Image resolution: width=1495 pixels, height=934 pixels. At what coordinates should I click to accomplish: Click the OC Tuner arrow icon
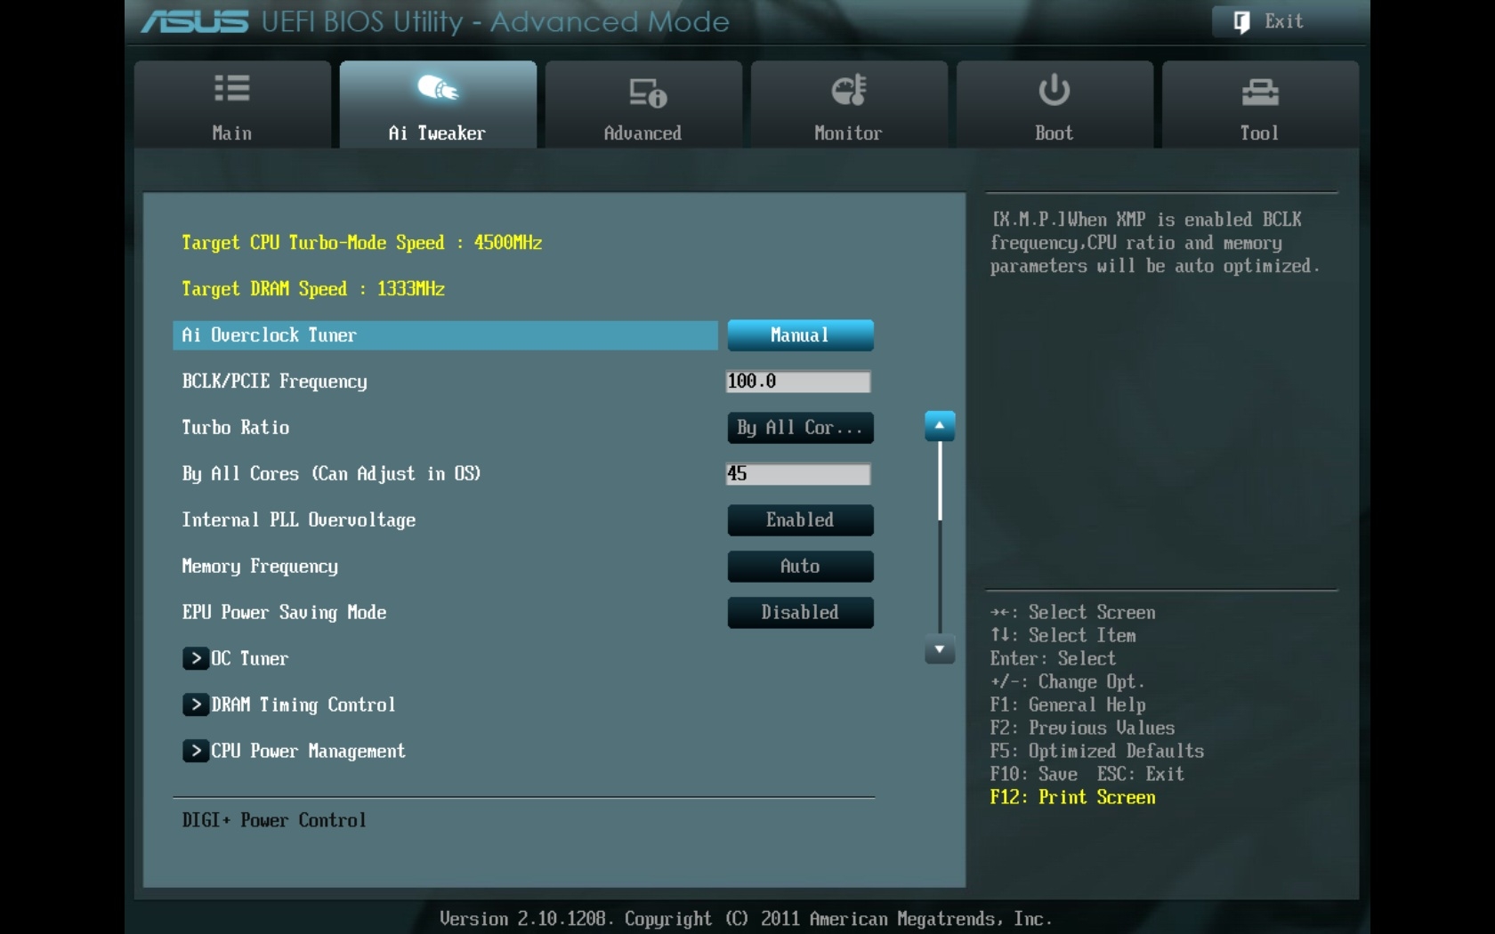(x=196, y=658)
